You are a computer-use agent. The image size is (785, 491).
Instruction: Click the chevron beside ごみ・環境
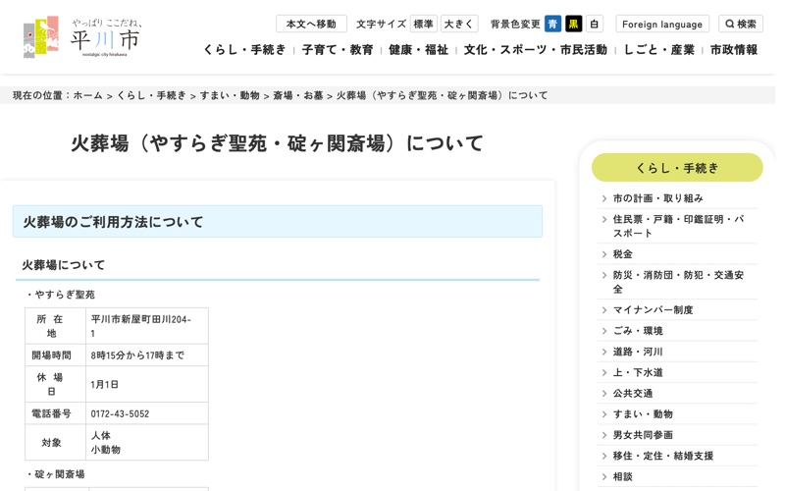(604, 331)
